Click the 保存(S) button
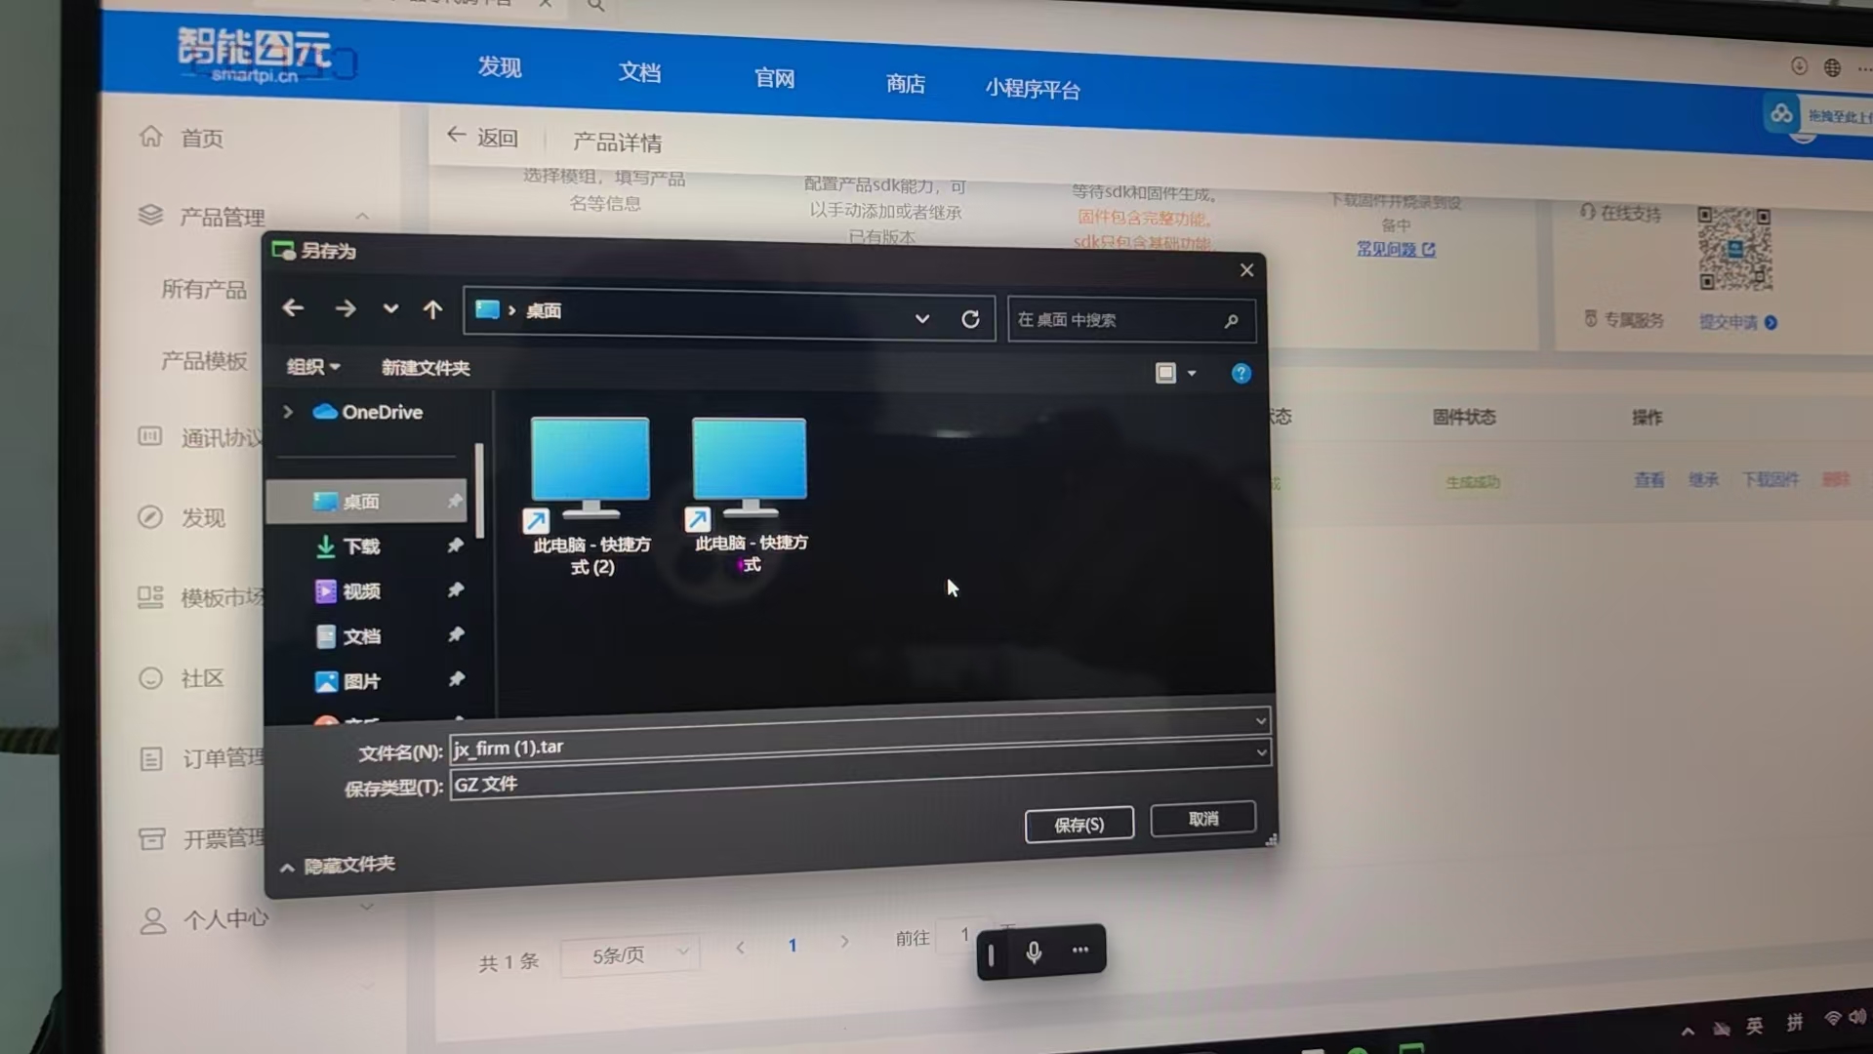This screenshot has height=1054, width=1873. point(1079,824)
